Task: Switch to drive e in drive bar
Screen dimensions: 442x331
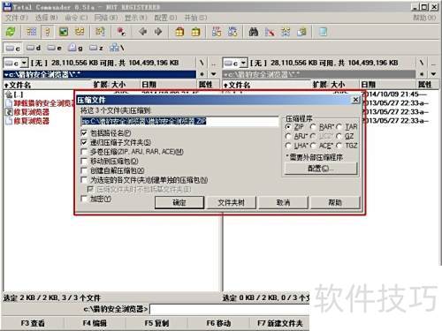Action: click(x=55, y=48)
